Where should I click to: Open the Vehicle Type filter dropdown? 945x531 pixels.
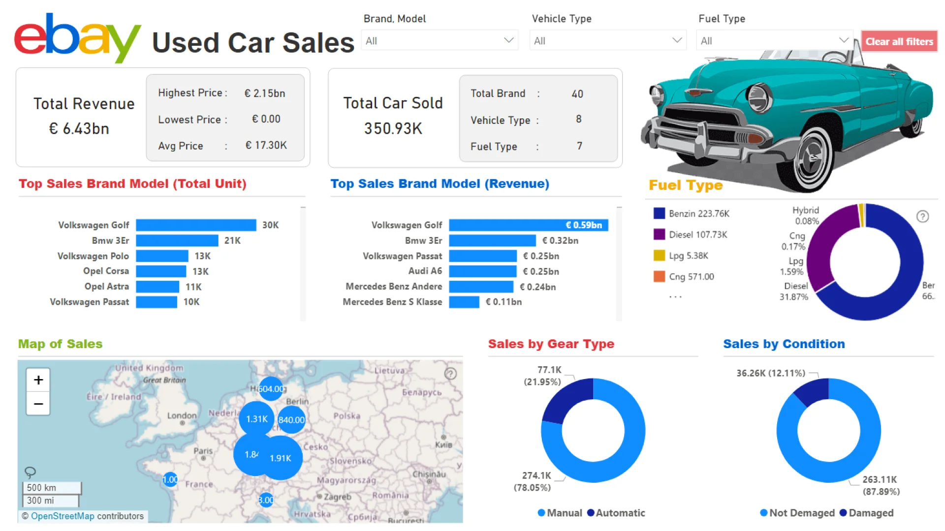[608, 41]
